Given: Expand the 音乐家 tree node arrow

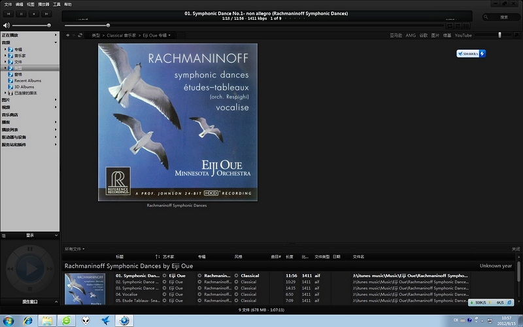Looking at the screenshot, I should tap(5, 56).
